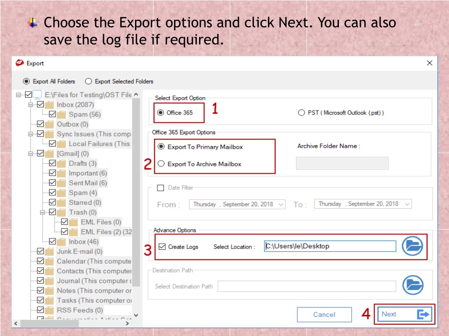The height and width of the screenshot is (336, 449).
Task: Click the folder tree scroll up arrow
Action: click(136, 94)
